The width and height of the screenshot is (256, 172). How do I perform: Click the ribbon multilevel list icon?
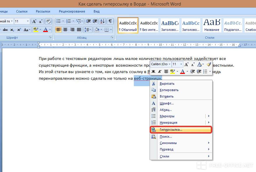[x=79, y=21]
